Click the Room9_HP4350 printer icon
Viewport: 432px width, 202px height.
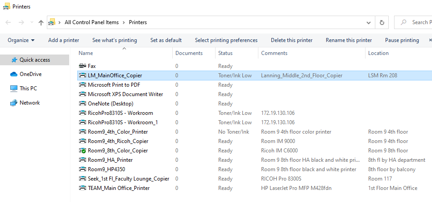pyautogui.click(x=83, y=169)
